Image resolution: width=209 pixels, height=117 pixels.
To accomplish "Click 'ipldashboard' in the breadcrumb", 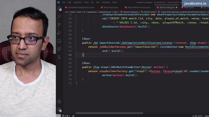I will click(105, 12).
